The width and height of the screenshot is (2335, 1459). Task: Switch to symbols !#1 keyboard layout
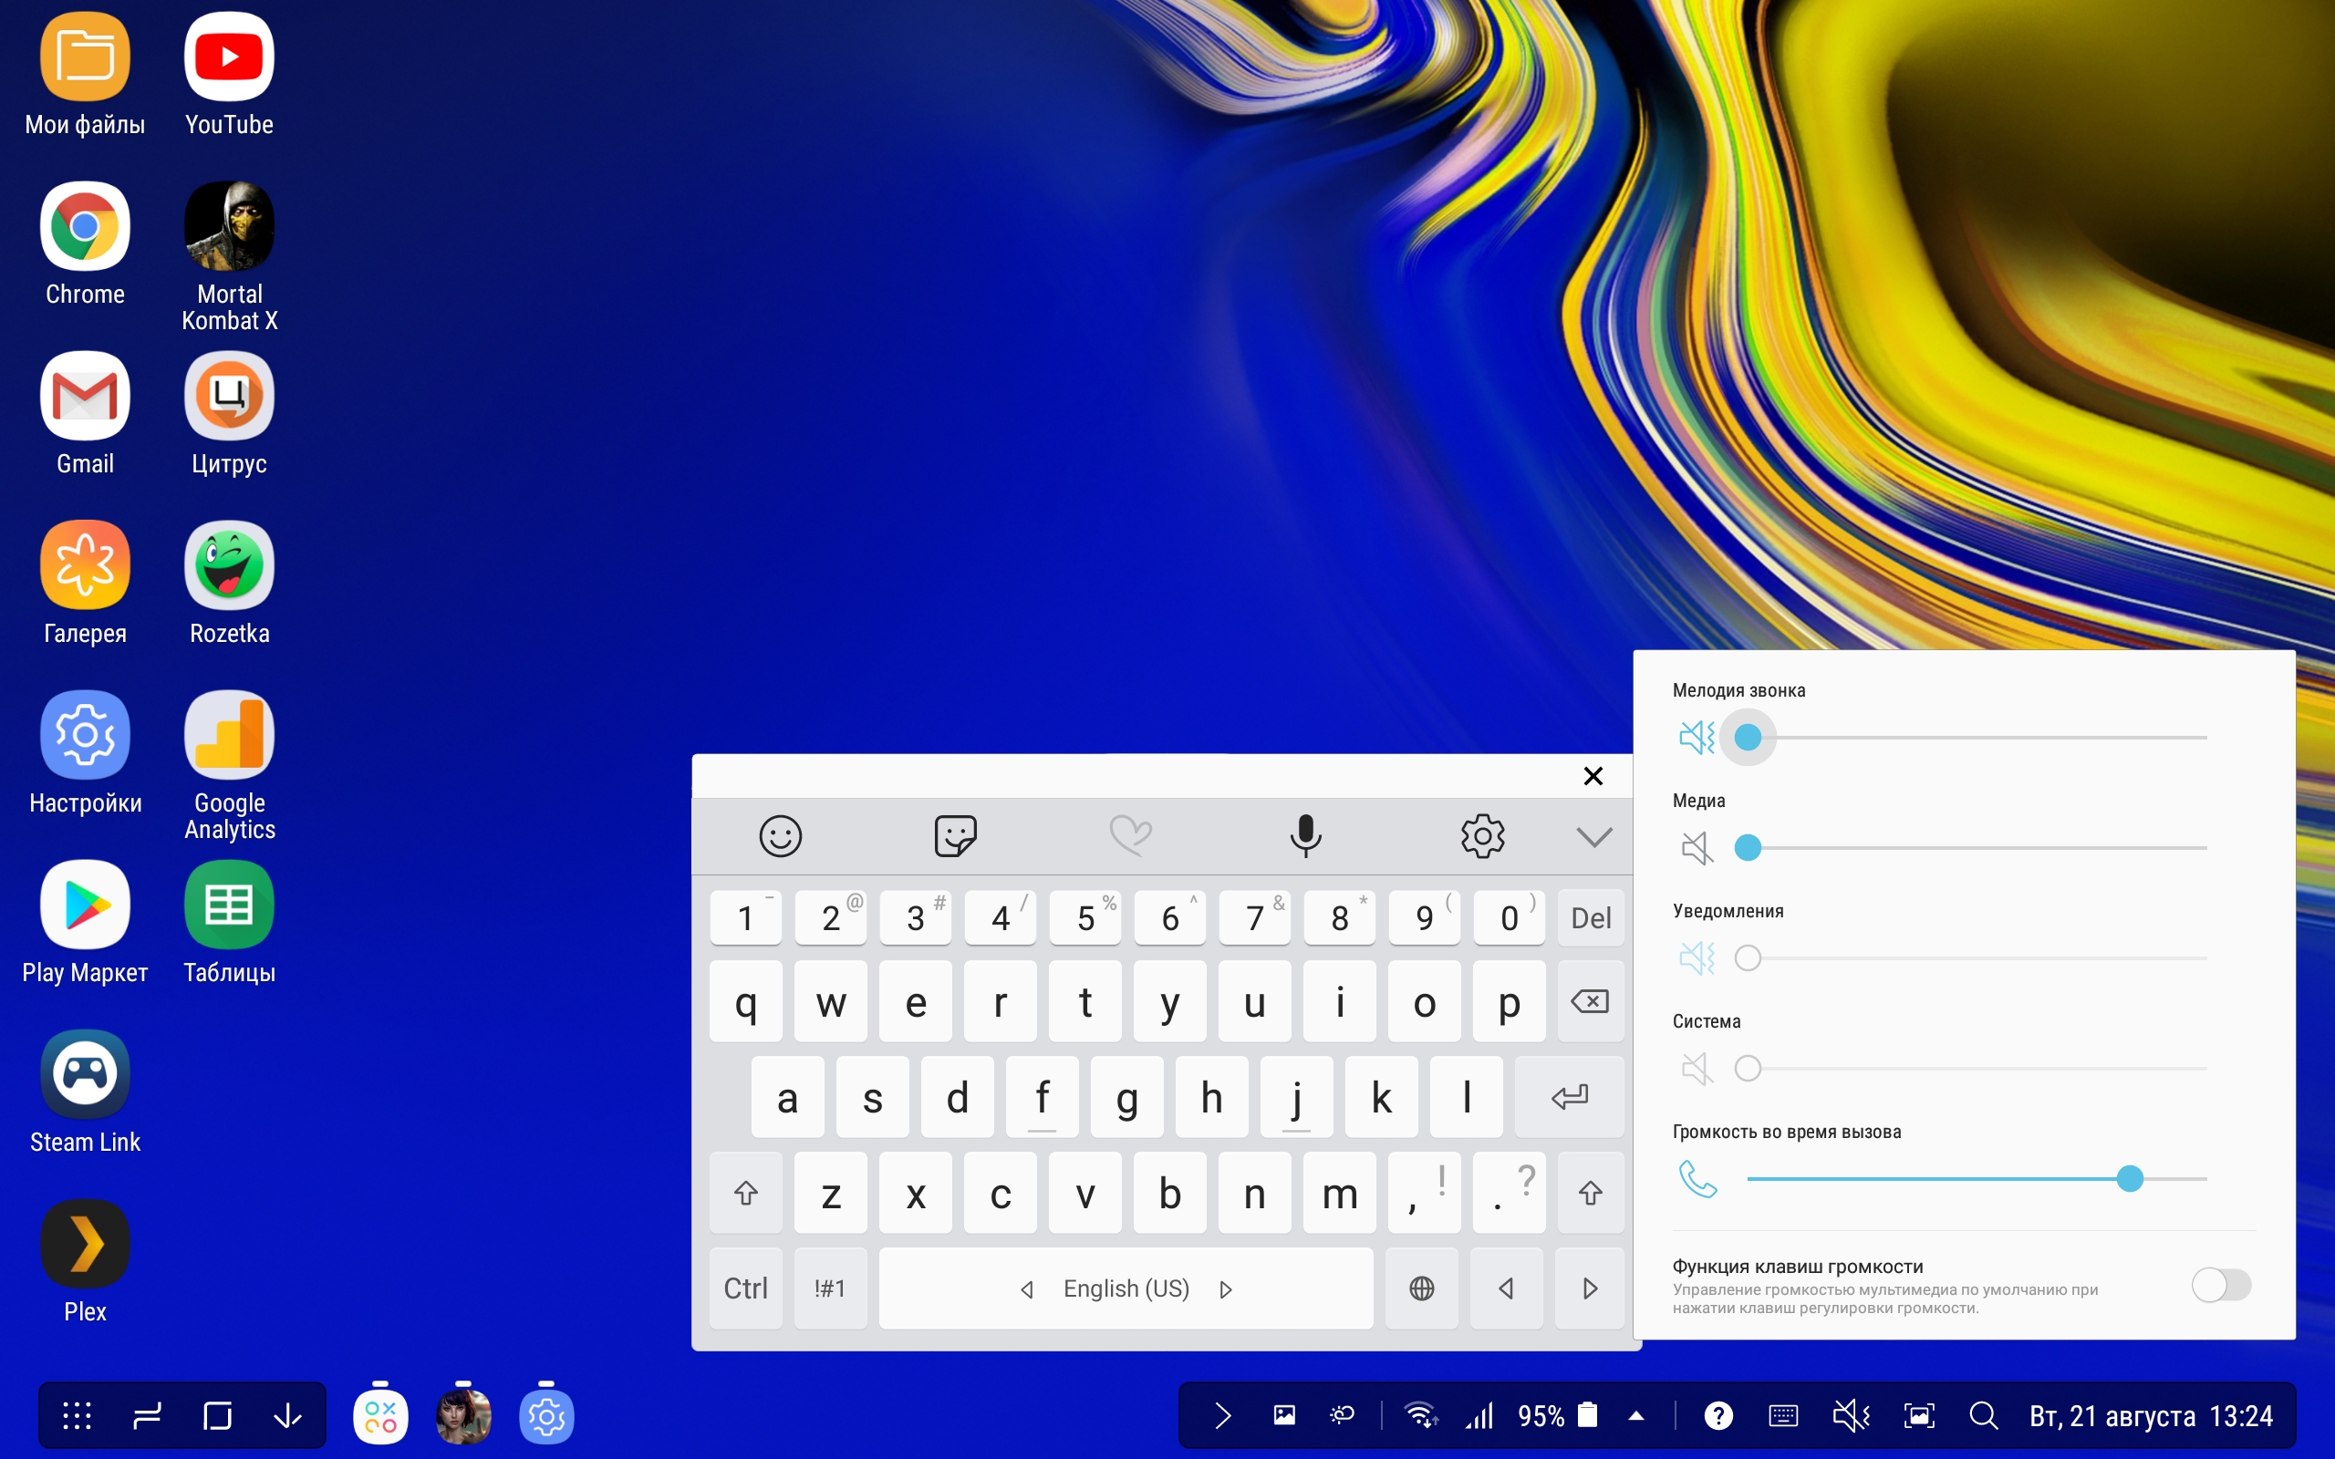pyautogui.click(x=830, y=1288)
